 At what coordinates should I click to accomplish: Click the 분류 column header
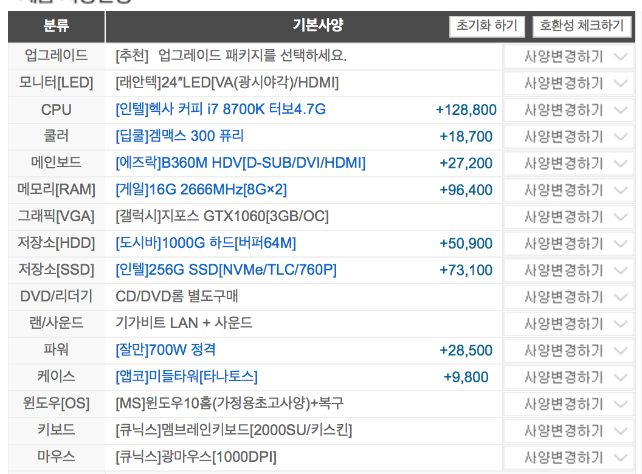click(x=56, y=26)
